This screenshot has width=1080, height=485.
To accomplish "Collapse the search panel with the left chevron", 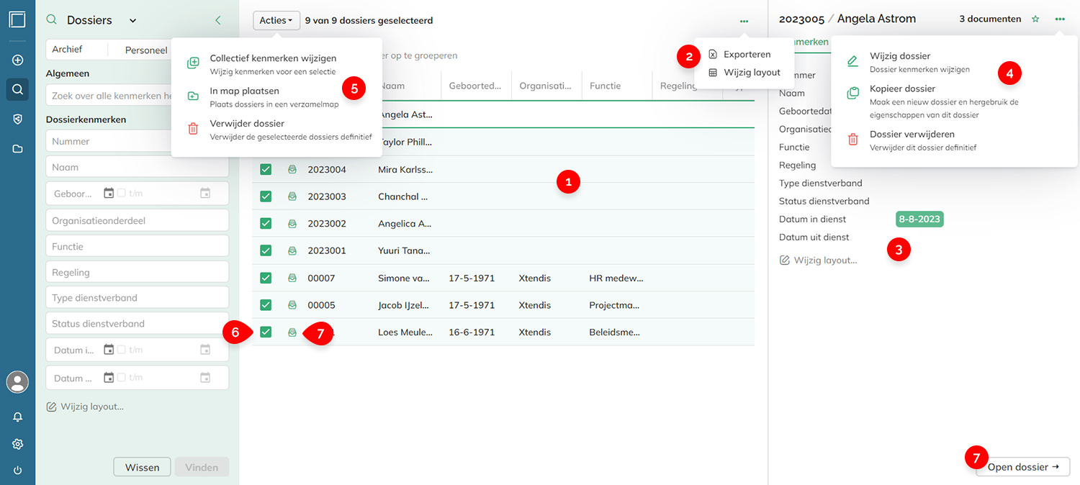I will (218, 21).
